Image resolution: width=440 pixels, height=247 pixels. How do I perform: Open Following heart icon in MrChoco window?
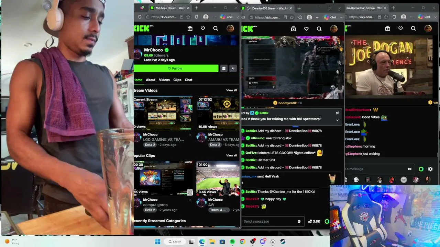pyautogui.click(x=203, y=29)
